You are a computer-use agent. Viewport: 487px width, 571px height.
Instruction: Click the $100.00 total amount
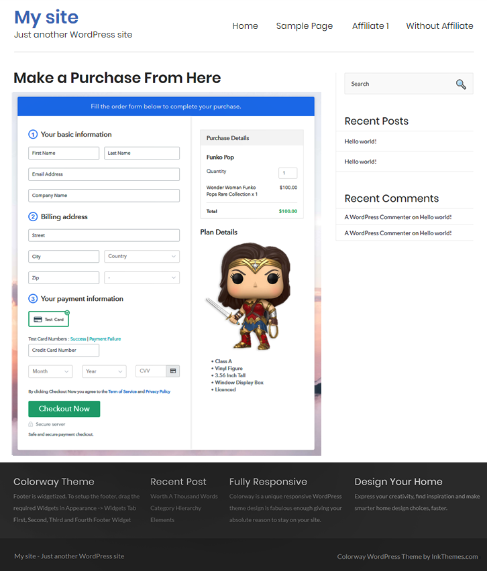(x=288, y=211)
